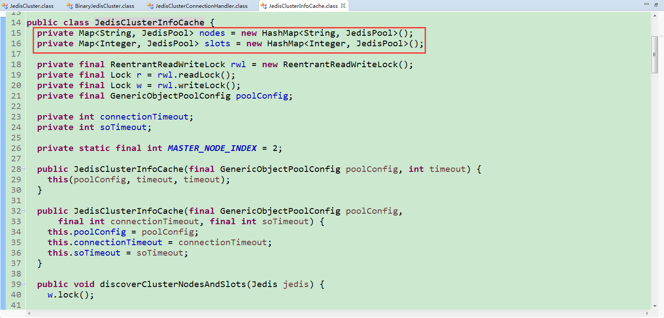
Task: Click 'Map<String, JedisPool>' type on line 15
Action: coord(136,33)
